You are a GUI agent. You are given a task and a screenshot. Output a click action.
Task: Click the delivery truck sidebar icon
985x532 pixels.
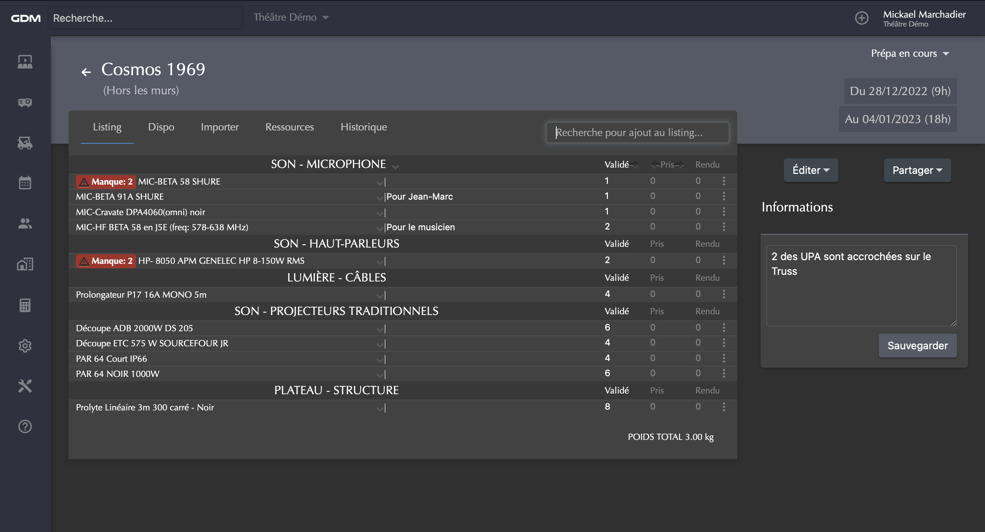pos(25,143)
